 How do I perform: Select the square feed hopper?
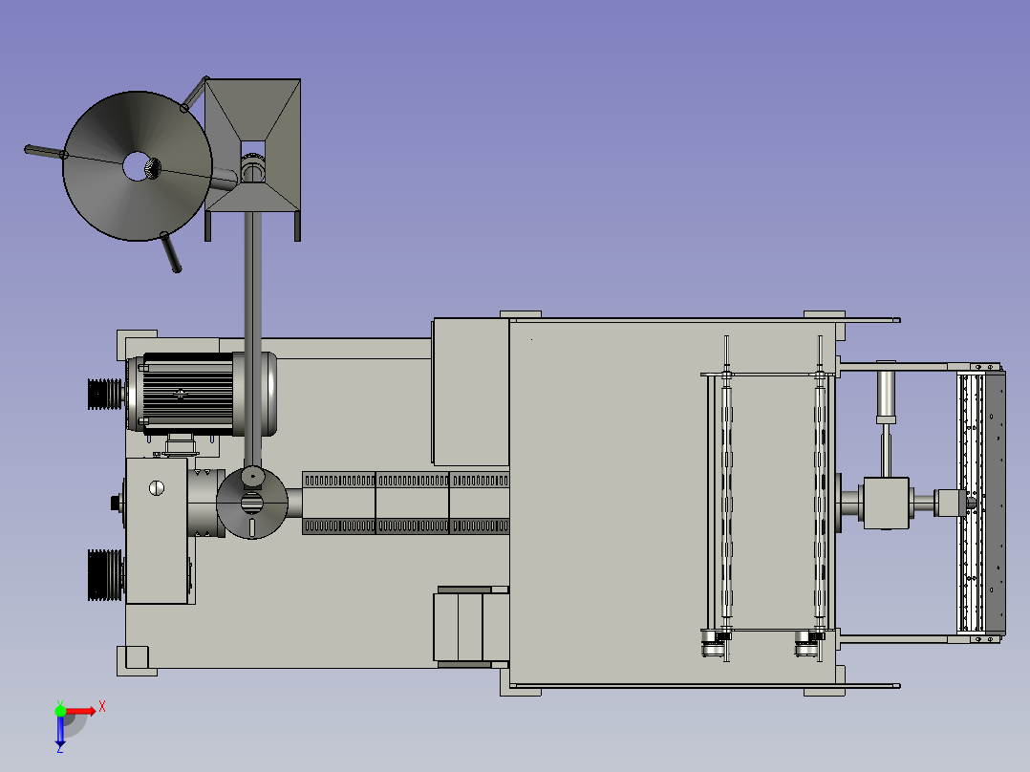tap(253, 145)
